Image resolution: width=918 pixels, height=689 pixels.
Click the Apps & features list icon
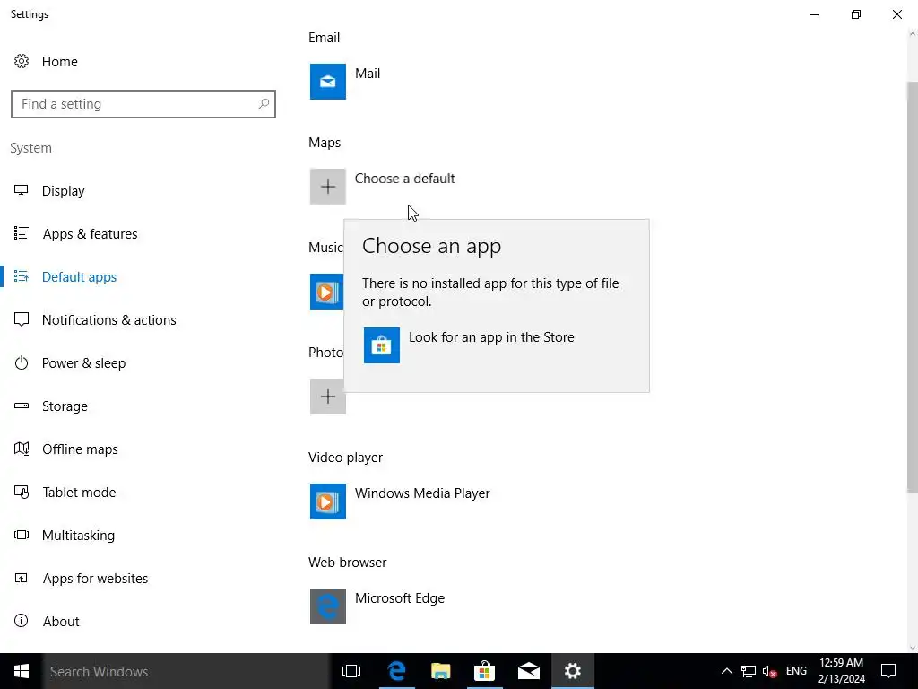(x=22, y=234)
